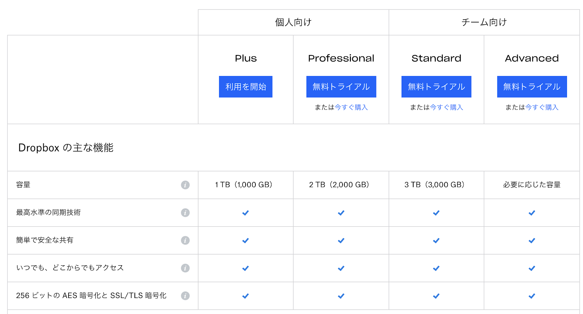Click the 最高水準の同期技術 row label
Image resolution: width=583 pixels, height=314 pixels.
[48, 212]
